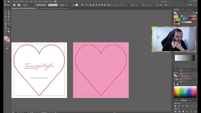Select the Selection tool arrow
This screenshot has width=201, height=113.
6,11
